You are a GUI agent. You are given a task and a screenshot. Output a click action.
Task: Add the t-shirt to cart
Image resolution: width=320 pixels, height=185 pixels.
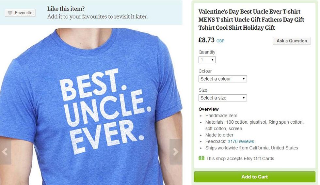254,177
